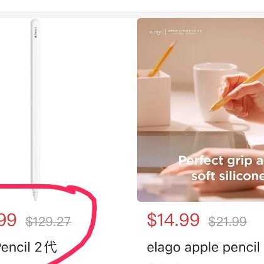Click the tip of the white Apple Pencil
Image resolution: width=264 pixels, height=264 pixels.
(35, 196)
